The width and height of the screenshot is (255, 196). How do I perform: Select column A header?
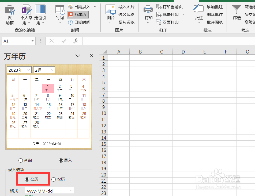click(119, 52)
